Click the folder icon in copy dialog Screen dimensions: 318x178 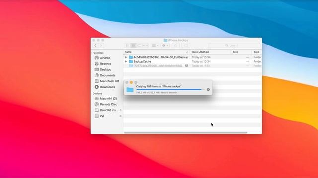[x=130, y=89]
